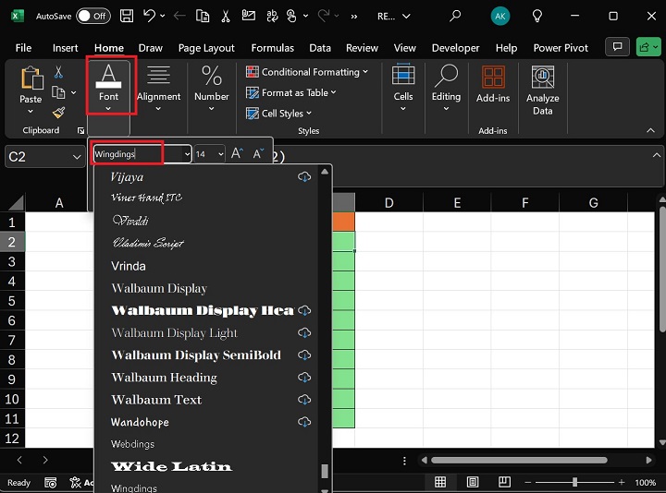Click the Cut scissors icon

58,72
